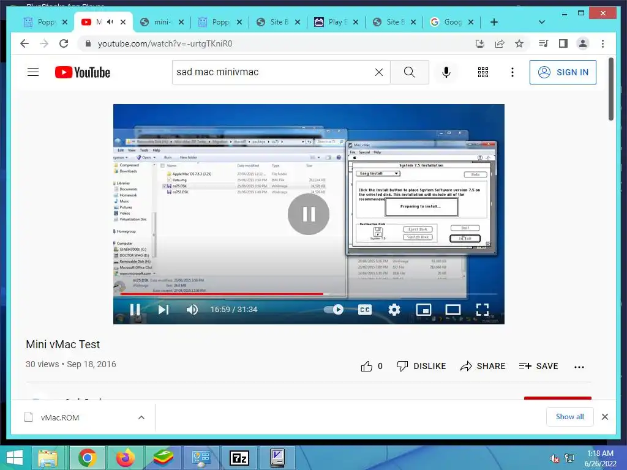Bookmark this page with the star icon

519,43
